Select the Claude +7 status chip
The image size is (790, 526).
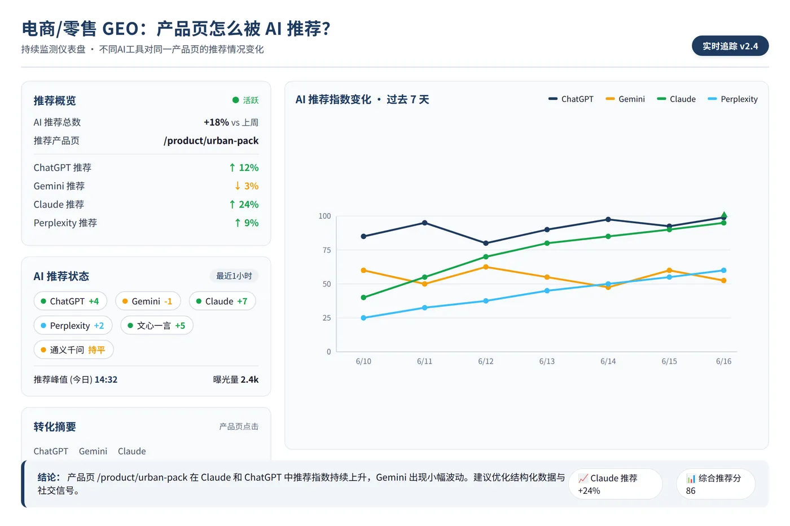(222, 301)
